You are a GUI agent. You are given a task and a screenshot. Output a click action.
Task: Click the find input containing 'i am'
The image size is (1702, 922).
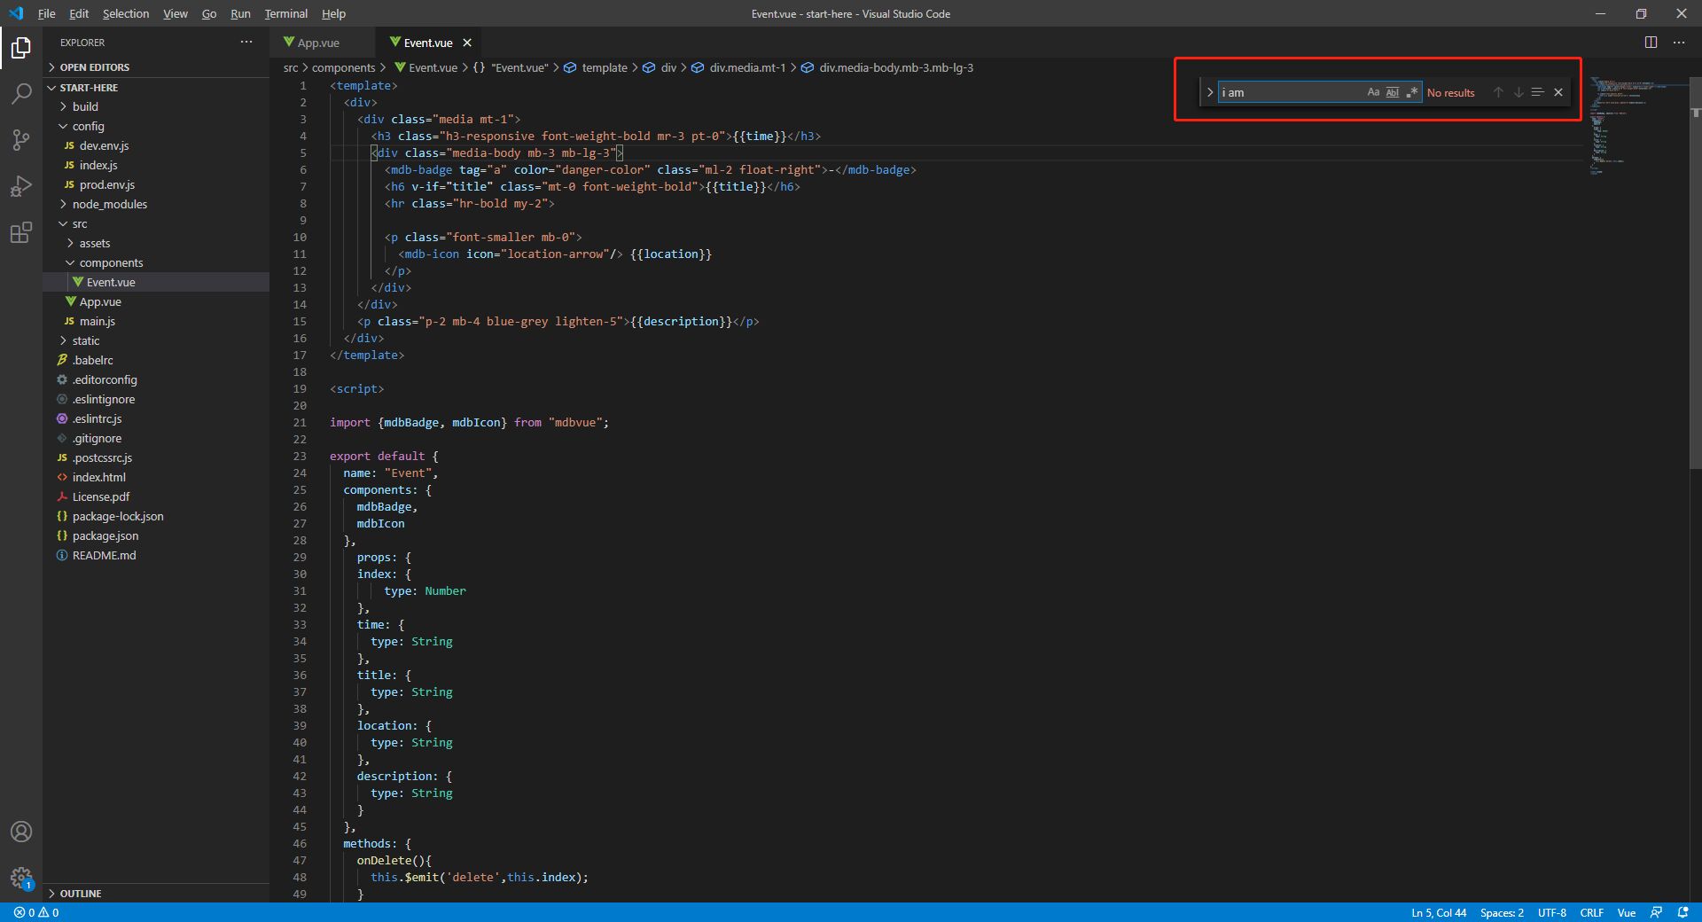point(1291,92)
